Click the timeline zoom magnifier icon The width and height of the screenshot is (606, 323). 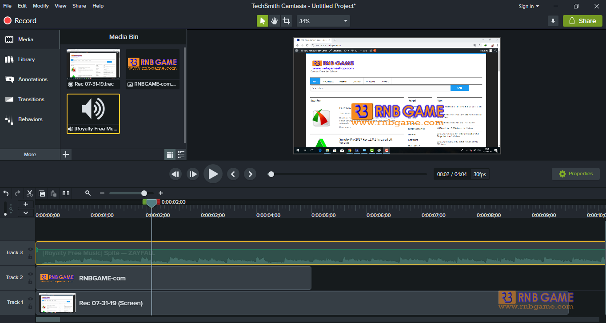pos(88,193)
